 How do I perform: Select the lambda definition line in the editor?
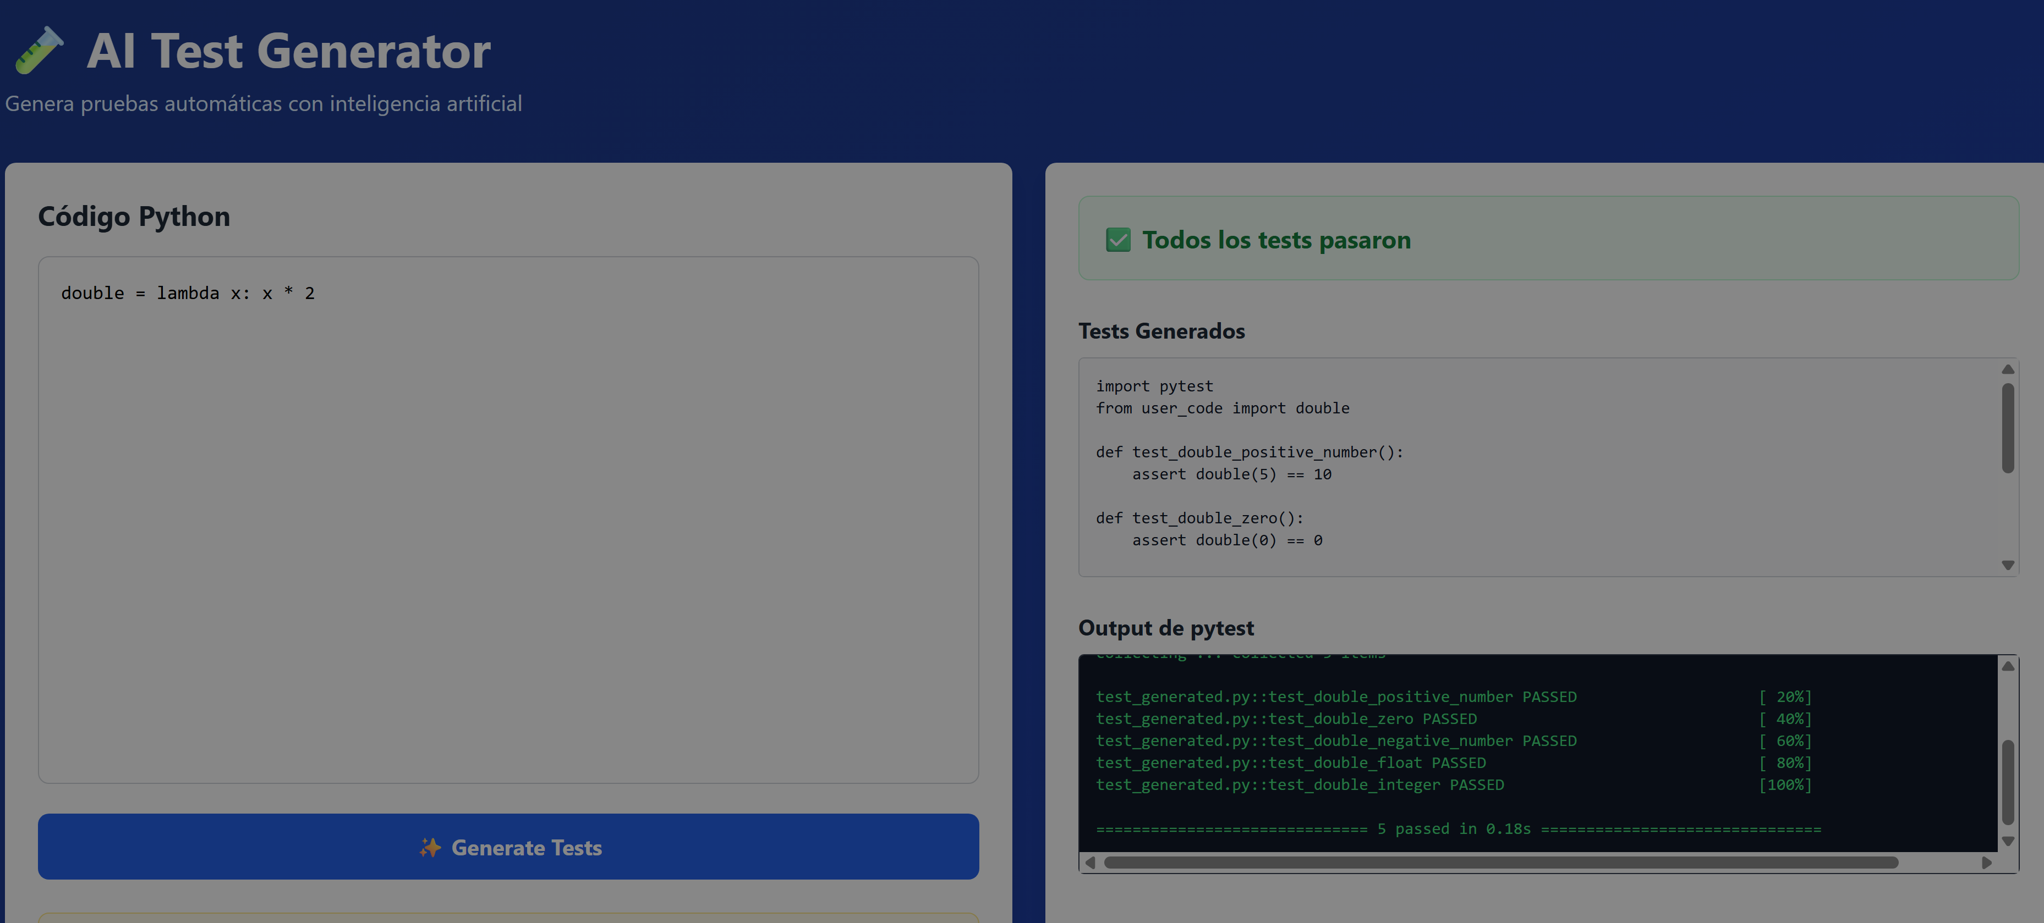click(x=188, y=292)
